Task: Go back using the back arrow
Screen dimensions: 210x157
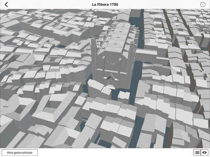Action: tap(6, 4)
